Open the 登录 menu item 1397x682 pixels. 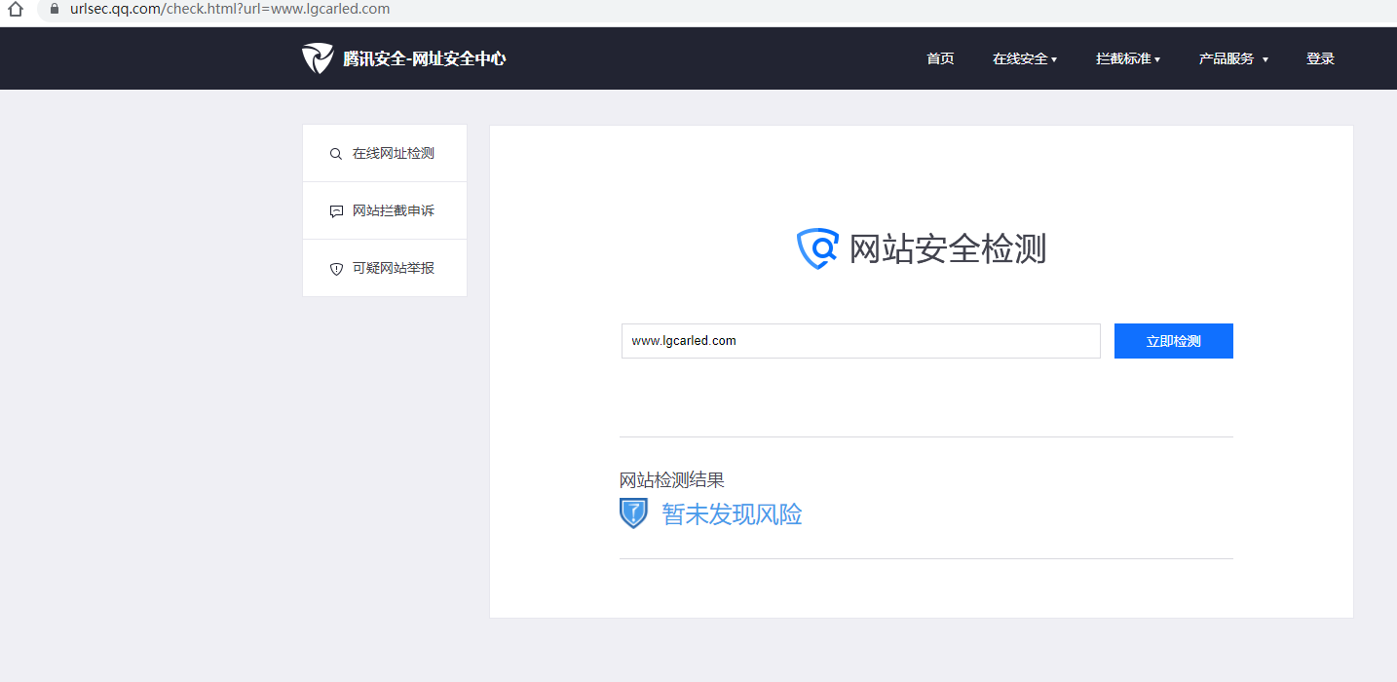tap(1320, 58)
